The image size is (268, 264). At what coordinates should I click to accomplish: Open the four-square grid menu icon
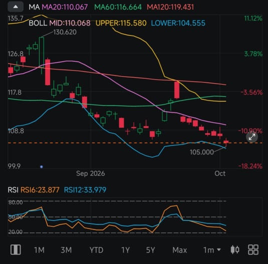pyautogui.click(x=253, y=249)
